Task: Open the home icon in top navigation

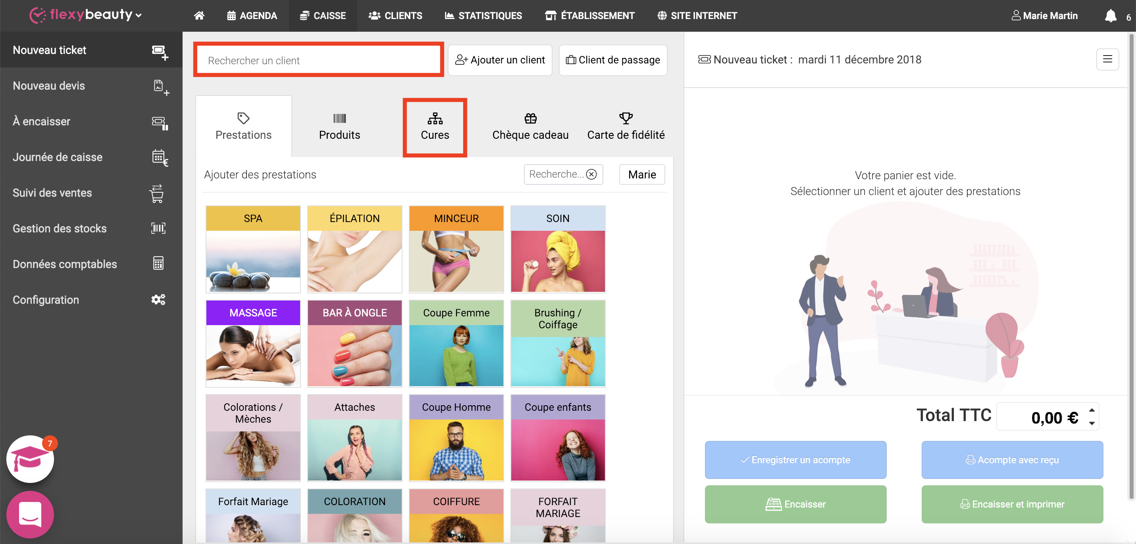Action: pos(199,15)
